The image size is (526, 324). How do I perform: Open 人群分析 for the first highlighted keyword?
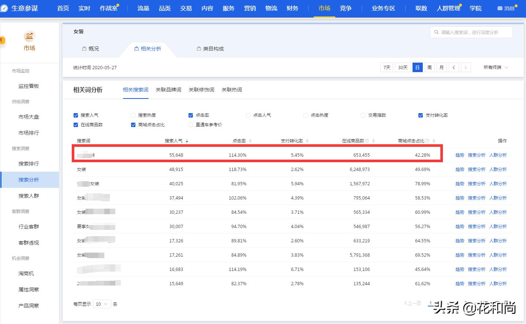tap(498, 155)
